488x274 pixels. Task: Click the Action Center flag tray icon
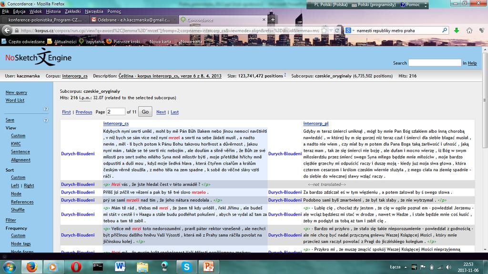(x=423, y=267)
